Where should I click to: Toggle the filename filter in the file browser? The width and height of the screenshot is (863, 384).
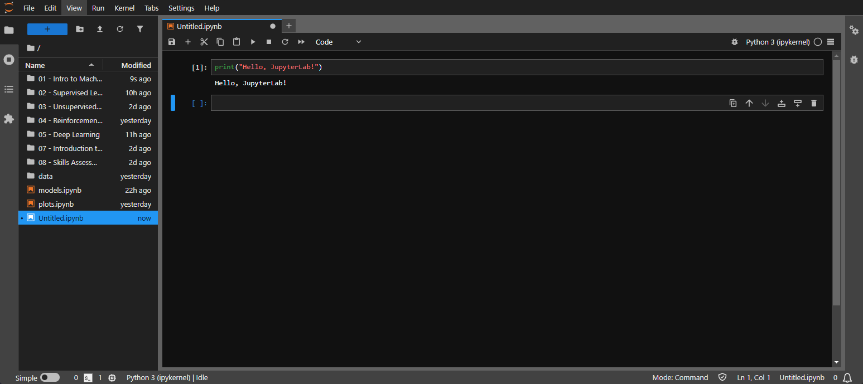(x=140, y=28)
